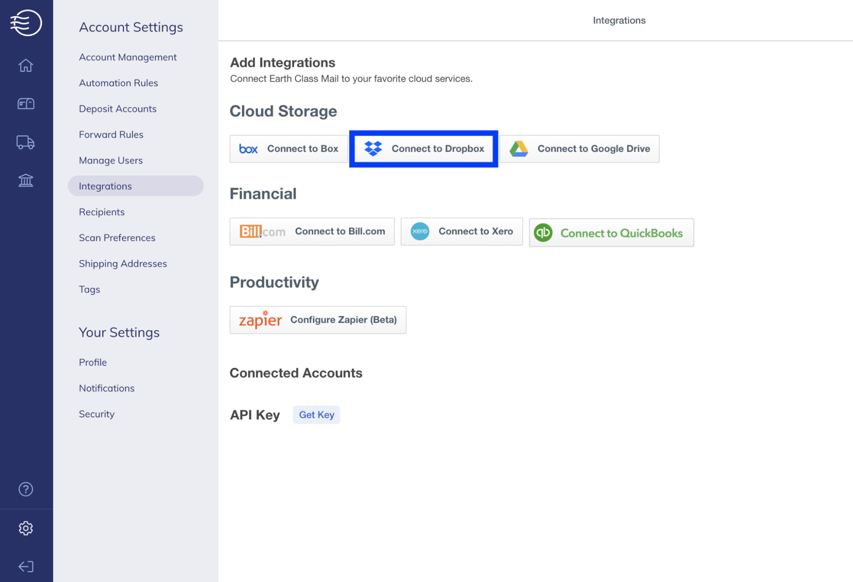
Task: Enable Connect to Xero integration
Action: coord(462,231)
